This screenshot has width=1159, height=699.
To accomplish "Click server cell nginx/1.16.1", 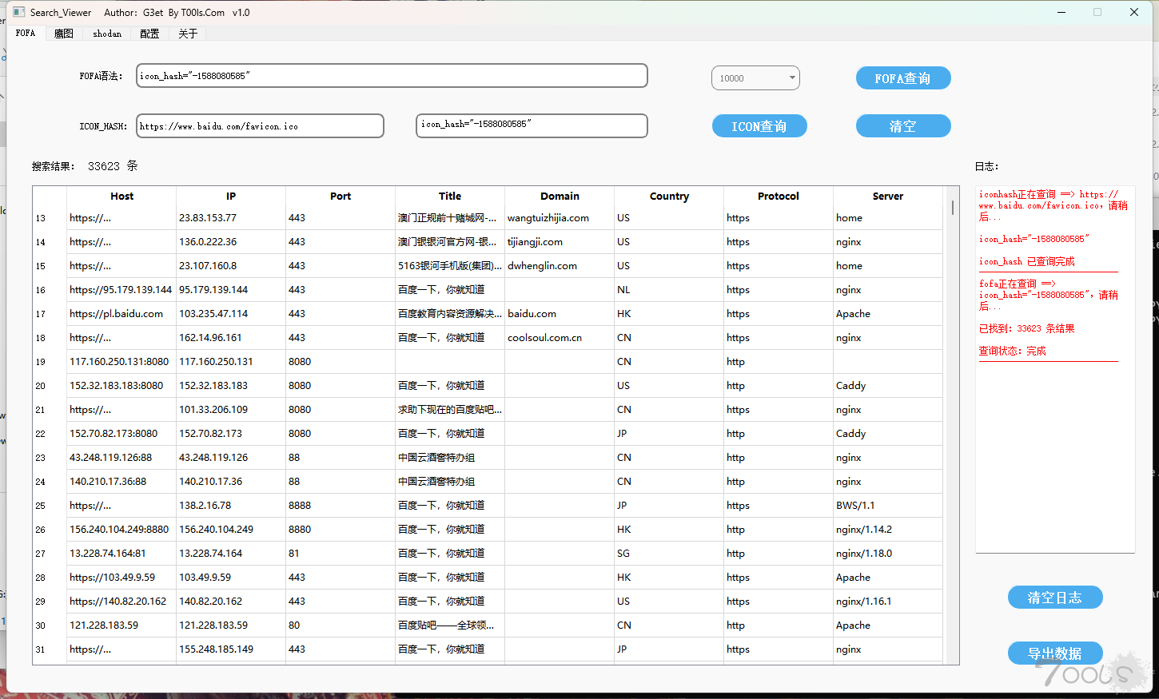I will click(888, 602).
